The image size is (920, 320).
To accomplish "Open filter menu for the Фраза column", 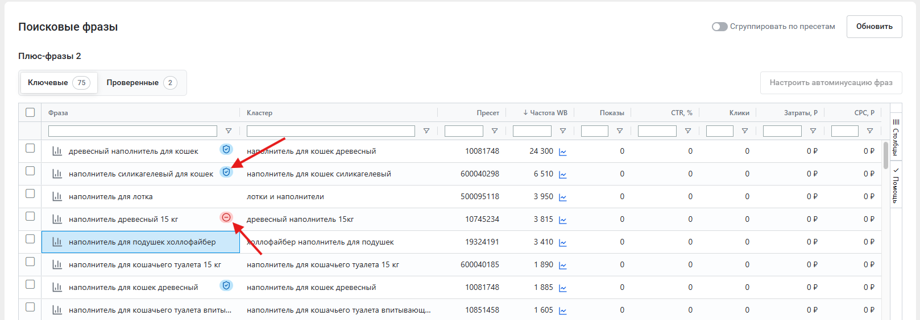I will coord(229,131).
